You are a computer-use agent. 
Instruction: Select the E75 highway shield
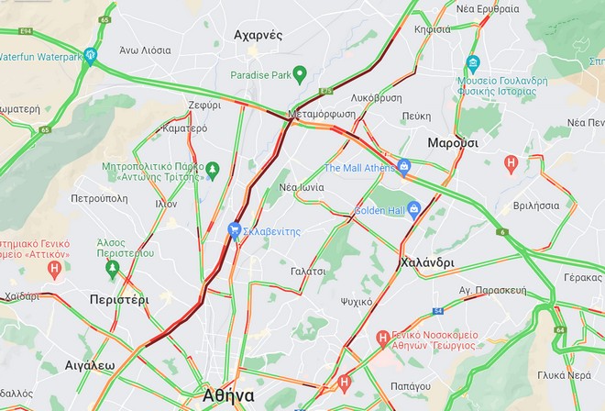tap(326, 91)
